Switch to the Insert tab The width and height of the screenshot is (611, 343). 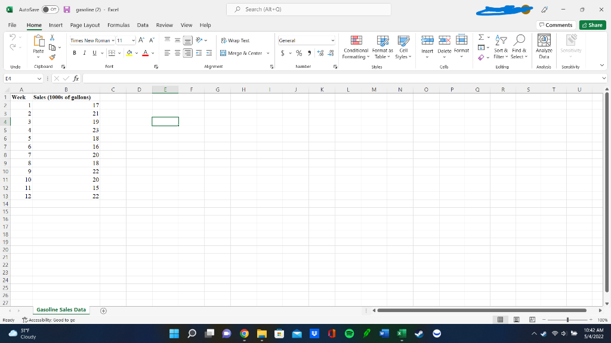[x=55, y=25]
